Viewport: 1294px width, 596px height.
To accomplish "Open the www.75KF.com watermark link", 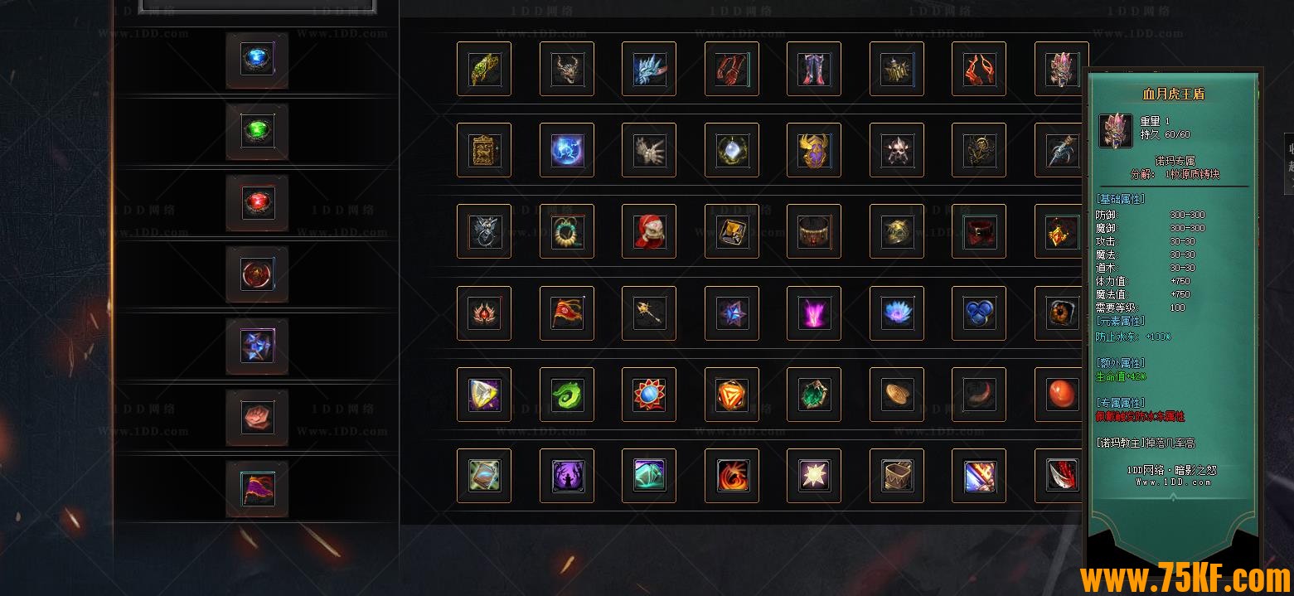I will pyautogui.click(x=1185, y=579).
